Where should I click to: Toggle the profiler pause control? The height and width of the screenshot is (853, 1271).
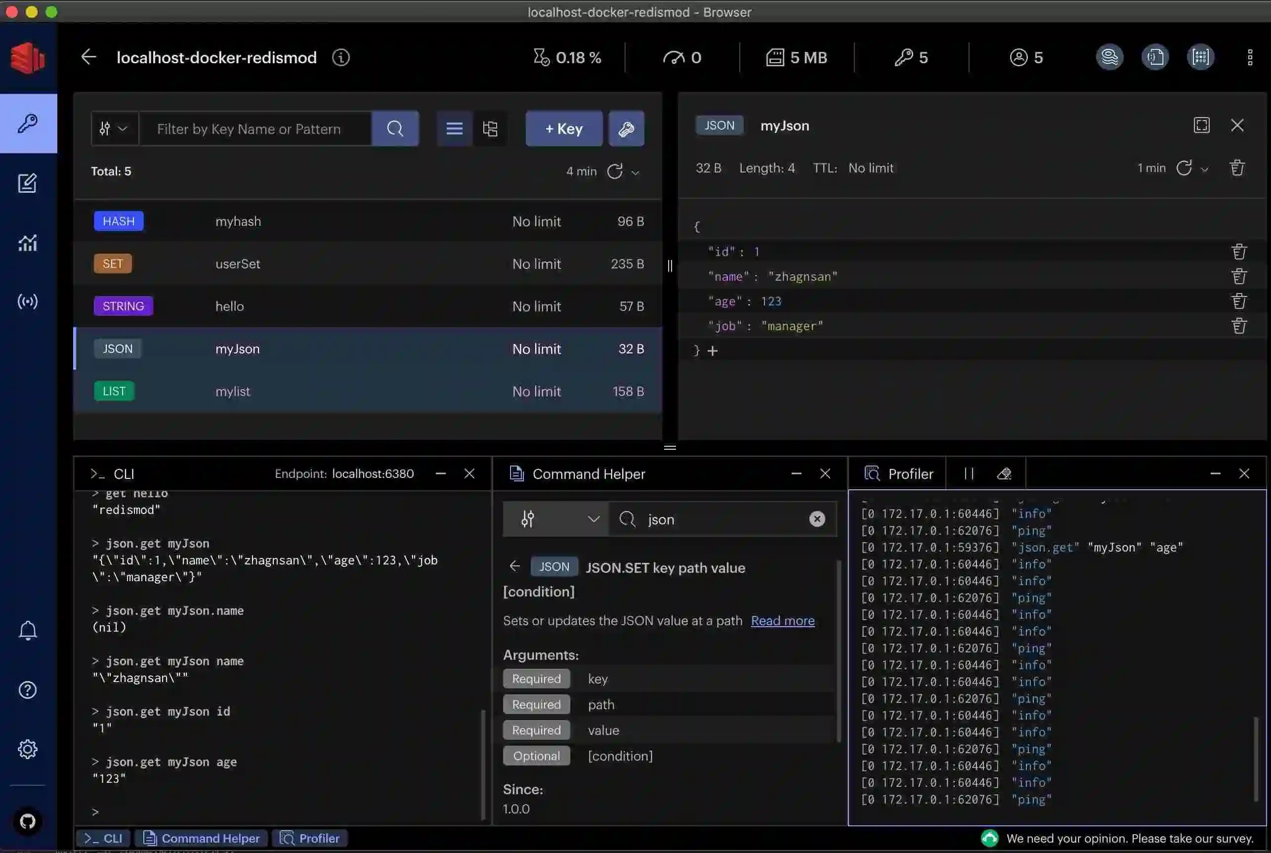(969, 473)
